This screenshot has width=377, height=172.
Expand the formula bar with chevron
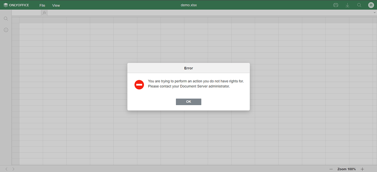pos(374,13)
